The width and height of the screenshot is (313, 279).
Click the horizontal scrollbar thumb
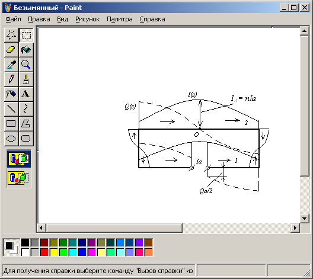pos(114,227)
